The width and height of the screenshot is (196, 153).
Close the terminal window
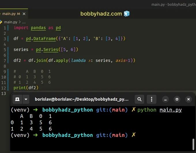[x=189, y=99]
